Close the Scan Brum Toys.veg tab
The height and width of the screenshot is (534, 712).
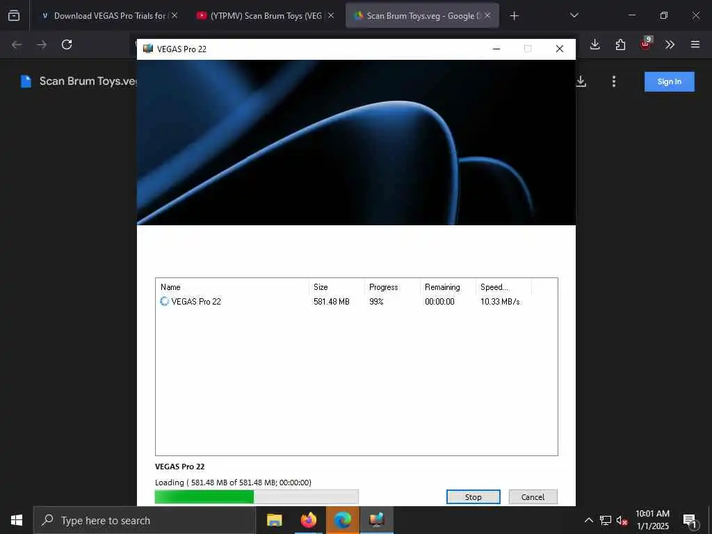[487, 15]
